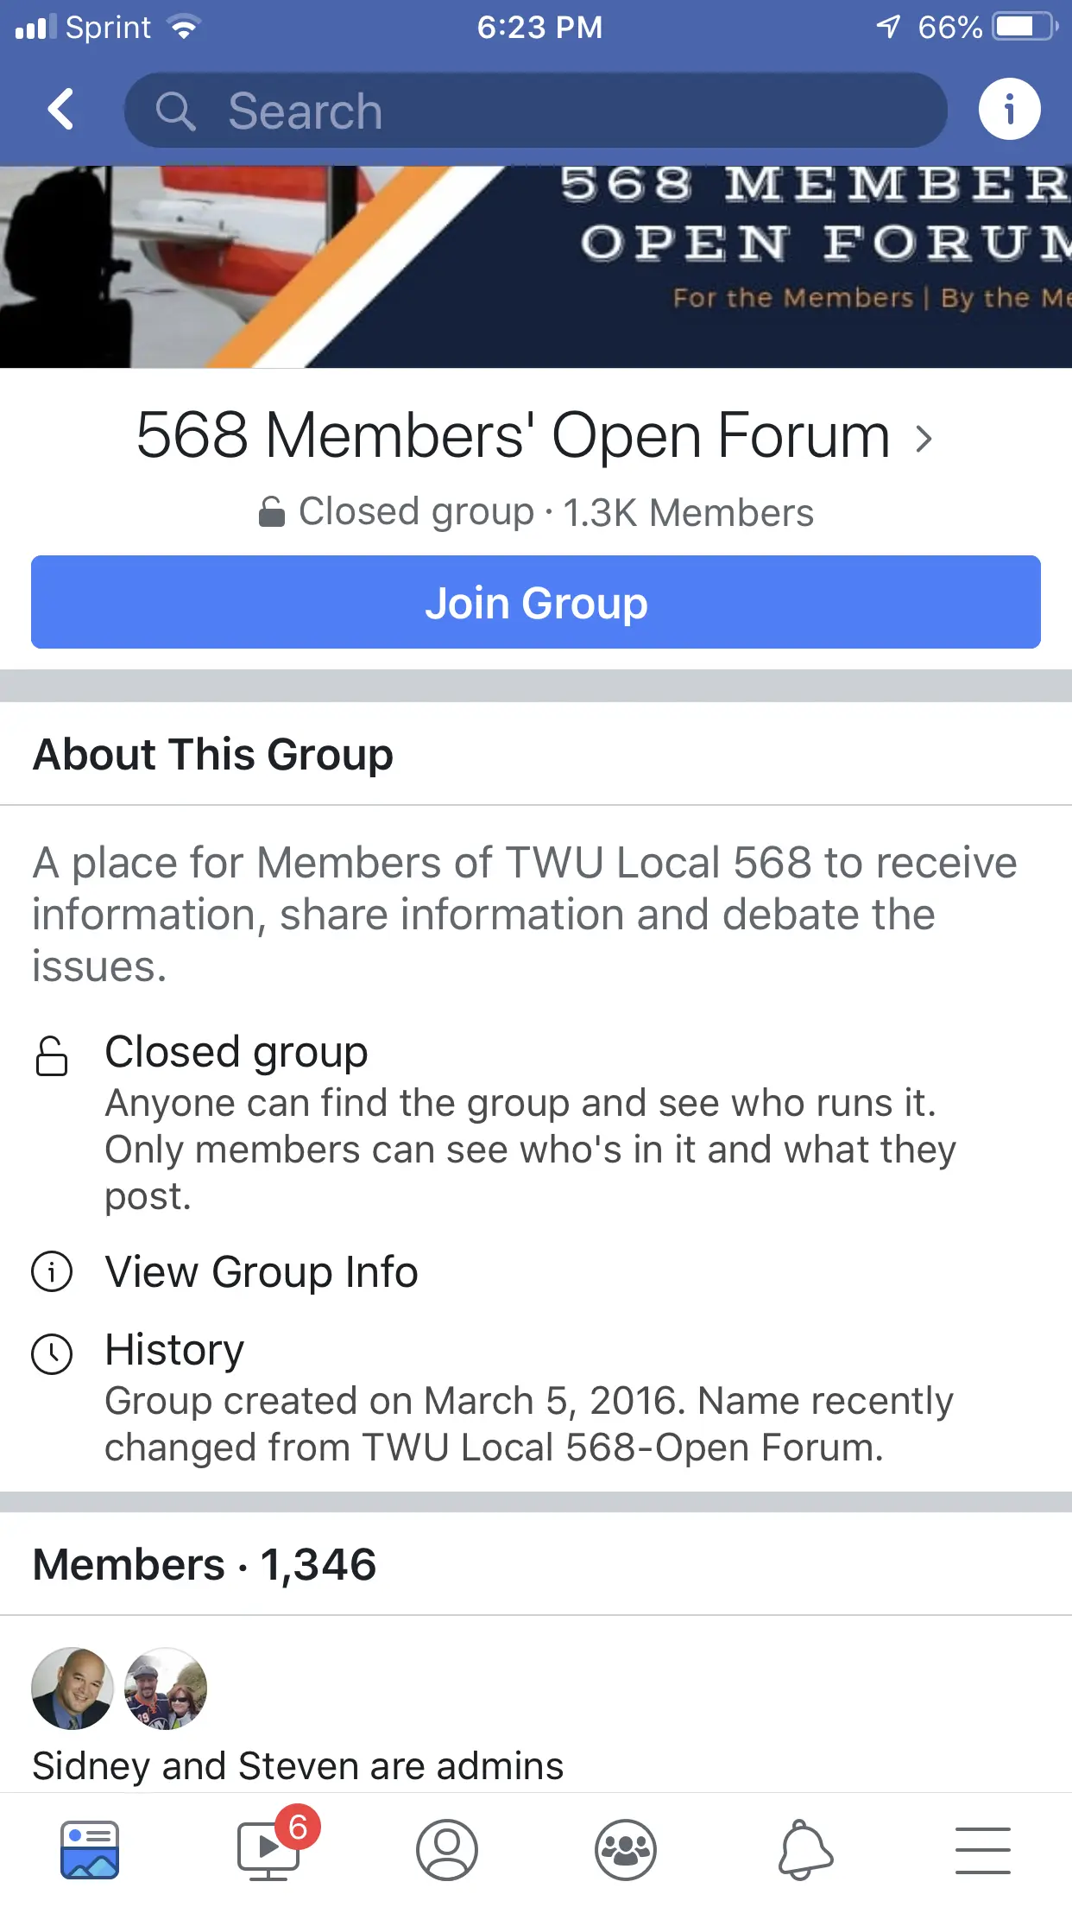Open the Watch video tab with badge
The width and height of the screenshot is (1072, 1907).
(269, 1850)
